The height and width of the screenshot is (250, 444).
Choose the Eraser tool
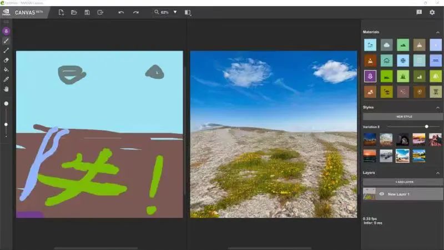[6, 60]
